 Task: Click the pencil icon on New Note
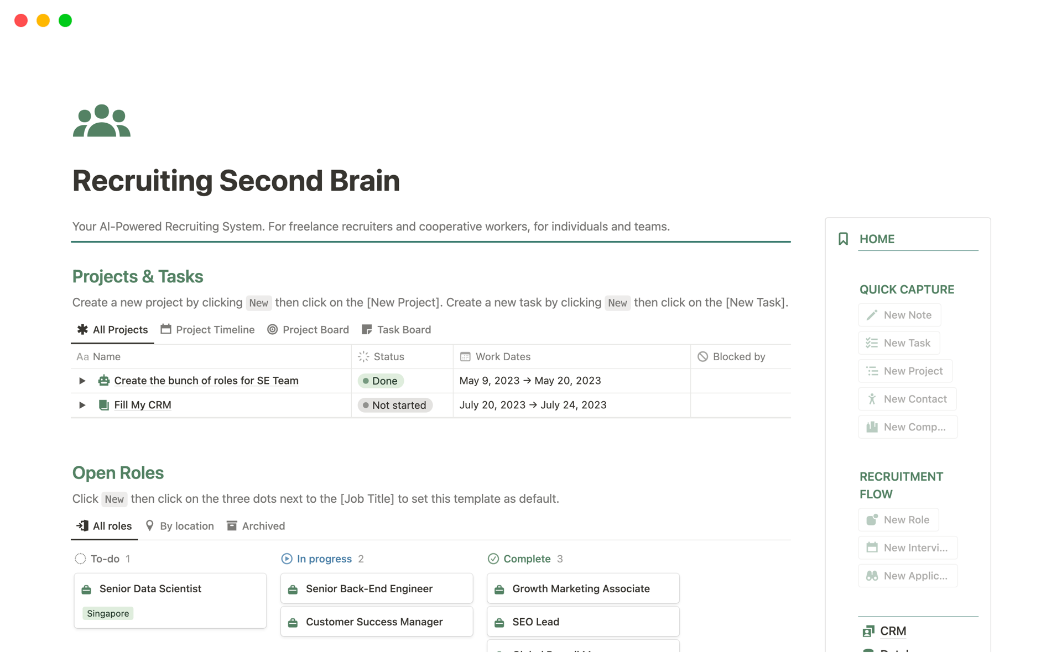(872, 315)
